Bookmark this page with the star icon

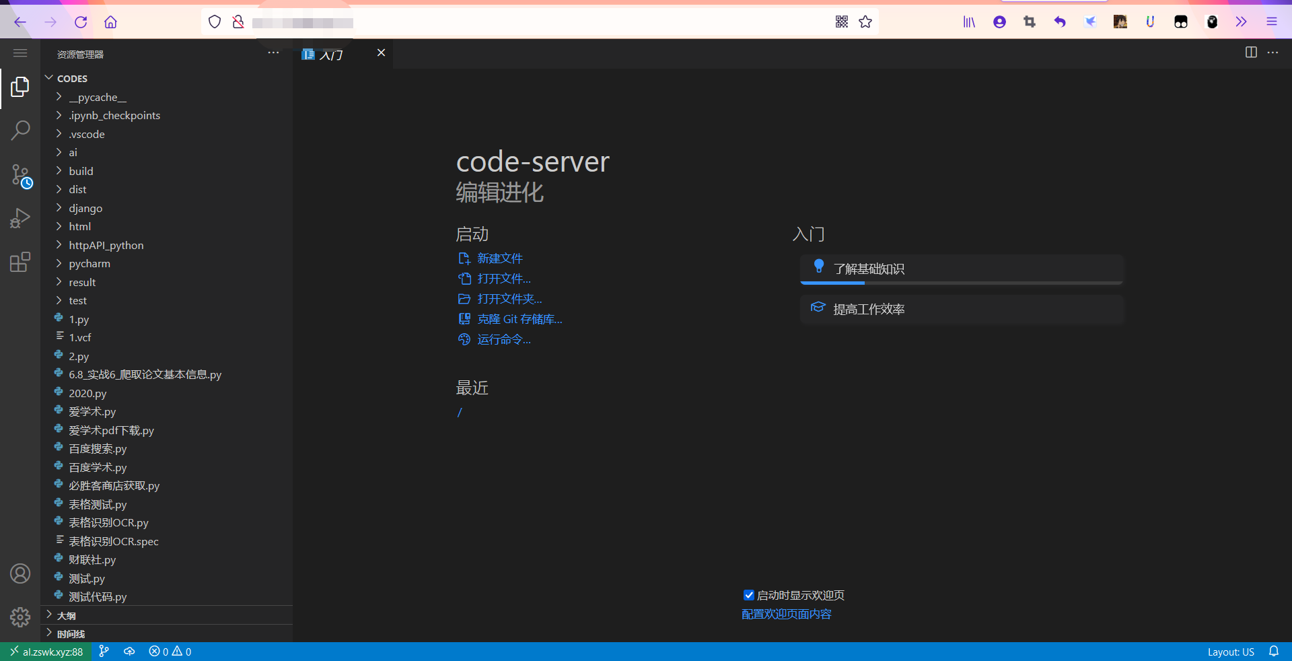pyautogui.click(x=865, y=22)
